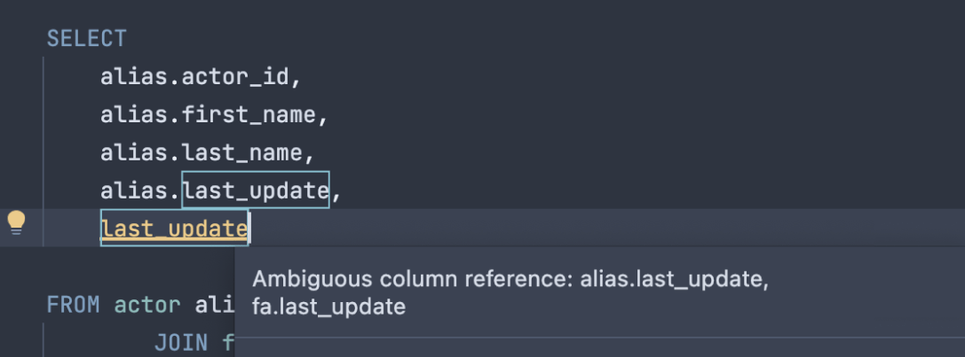Image resolution: width=965 pixels, height=357 pixels.
Task: Click the underlined ambiguous last_update column
Action: pyautogui.click(x=174, y=229)
